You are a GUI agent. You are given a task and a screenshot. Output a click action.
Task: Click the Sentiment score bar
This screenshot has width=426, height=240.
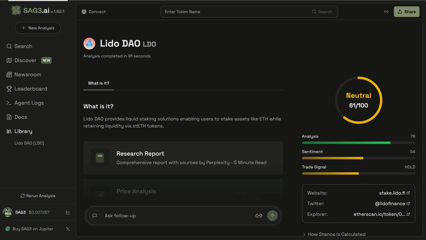[x=359, y=158]
